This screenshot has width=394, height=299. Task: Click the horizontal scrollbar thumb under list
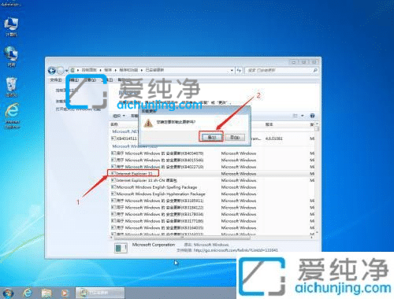pyautogui.click(x=181, y=238)
